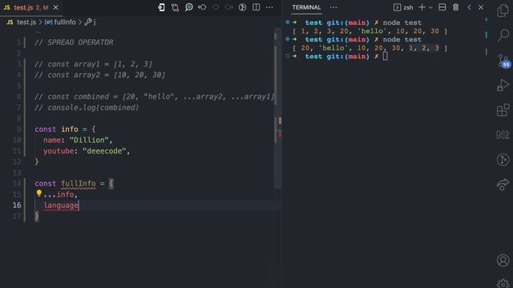Image resolution: width=513 pixels, height=288 pixels.
Task: Open editor More Actions ellipsis
Action: (269, 7)
